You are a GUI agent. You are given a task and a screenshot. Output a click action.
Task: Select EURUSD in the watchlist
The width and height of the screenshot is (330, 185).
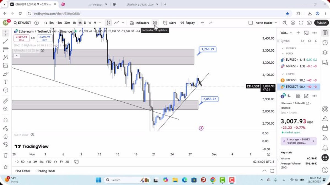point(299,60)
